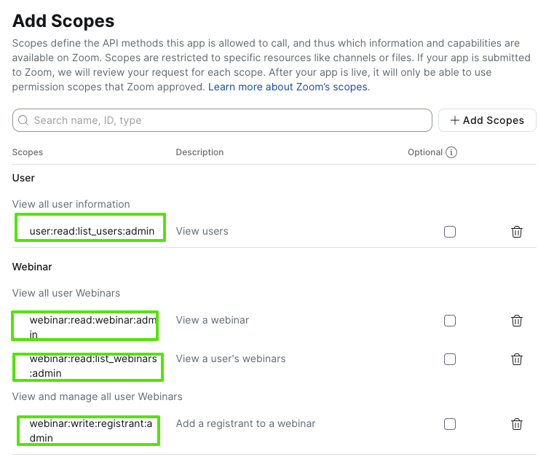Screen dimensions: 538x462
Task: Check optional box for View a webinar
Action: click(x=450, y=321)
